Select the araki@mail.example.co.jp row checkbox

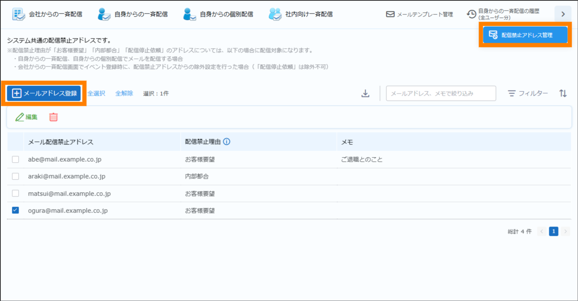pyautogui.click(x=16, y=177)
